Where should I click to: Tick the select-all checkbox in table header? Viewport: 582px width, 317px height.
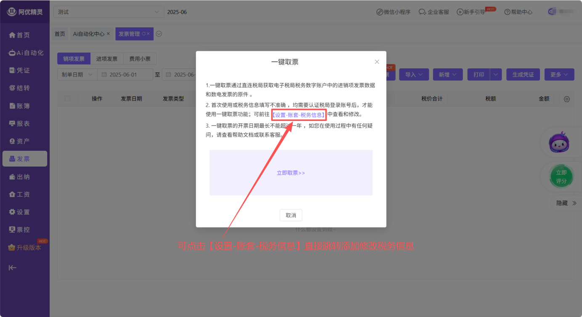coord(67,99)
